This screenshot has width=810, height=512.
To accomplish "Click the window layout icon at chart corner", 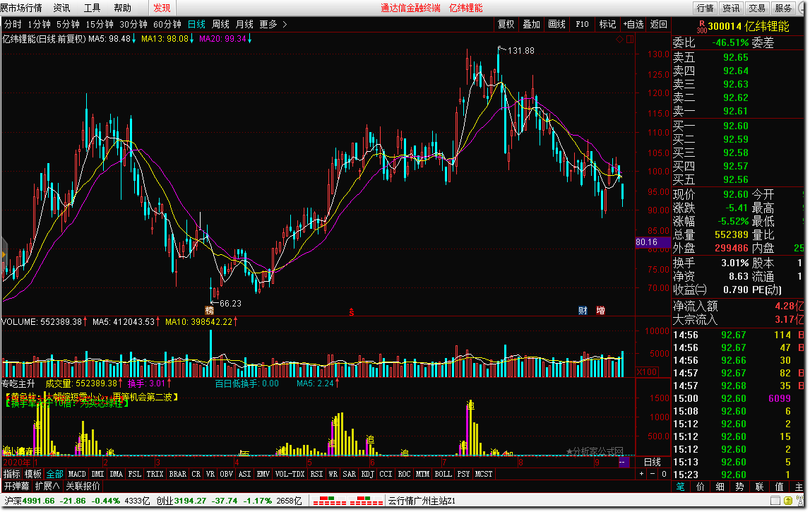I will click(x=630, y=40).
